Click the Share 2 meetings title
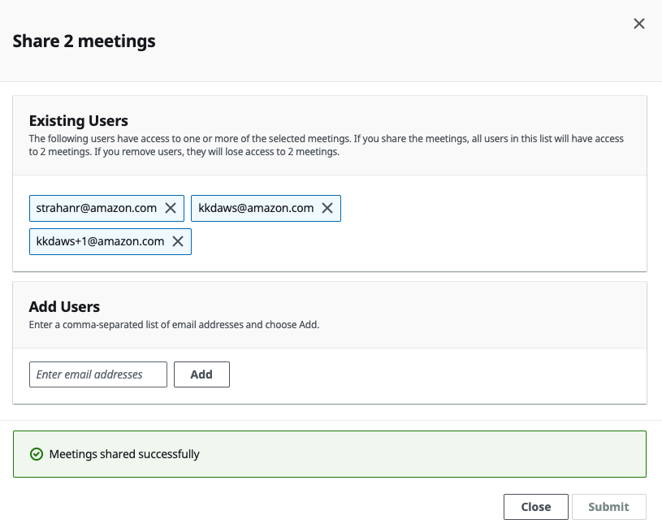 click(84, 41)
